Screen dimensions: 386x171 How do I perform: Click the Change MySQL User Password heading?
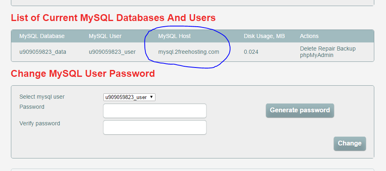tap(83, 74)
